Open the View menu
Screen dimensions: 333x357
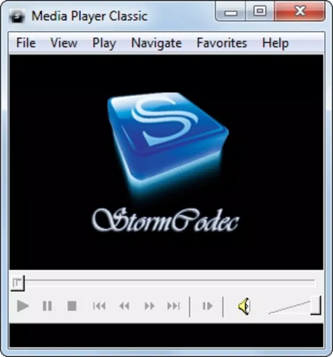click(64, 43)
